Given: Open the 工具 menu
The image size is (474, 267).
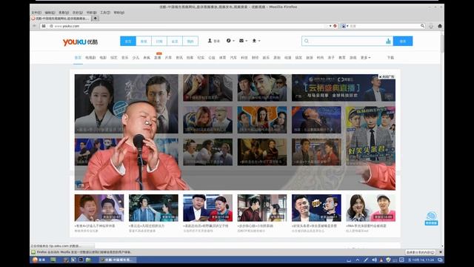Looking at the screenshot, I should (x=105, y=13).
